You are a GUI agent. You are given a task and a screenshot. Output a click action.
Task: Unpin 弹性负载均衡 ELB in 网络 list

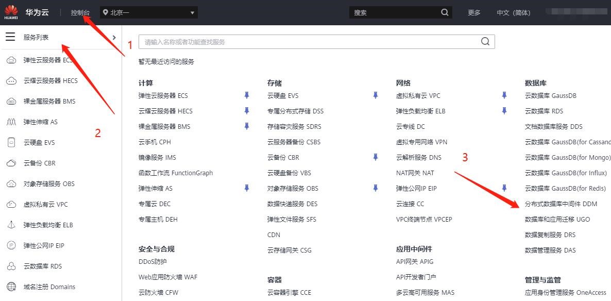tap(504, 111)
